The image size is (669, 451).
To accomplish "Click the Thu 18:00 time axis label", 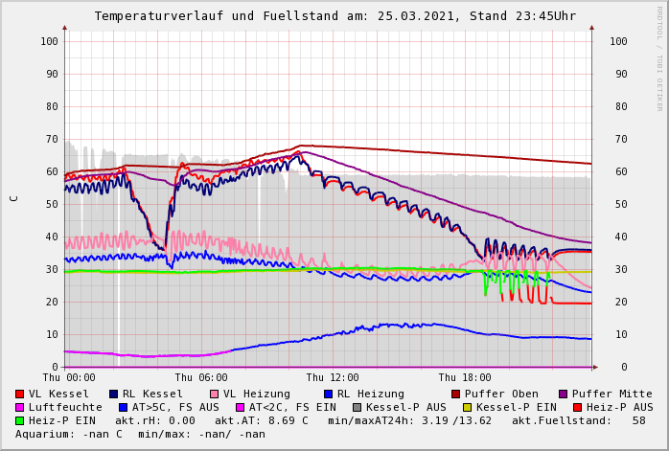I will coord(465,377).
